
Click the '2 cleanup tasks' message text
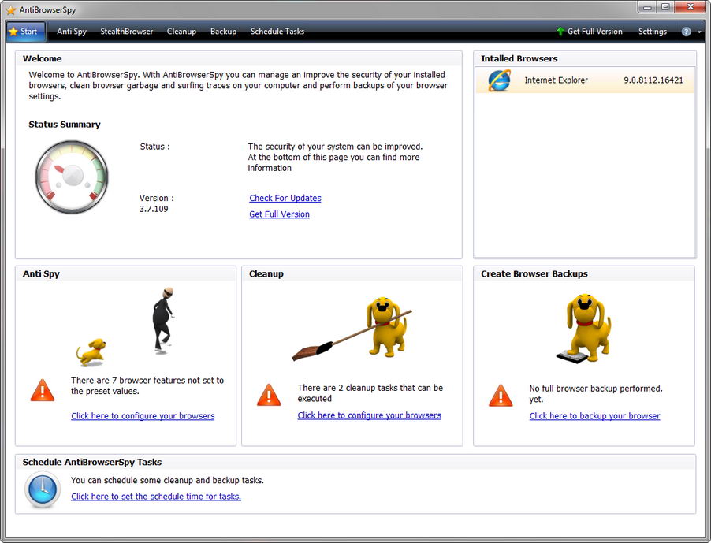[x=370, y=393]
